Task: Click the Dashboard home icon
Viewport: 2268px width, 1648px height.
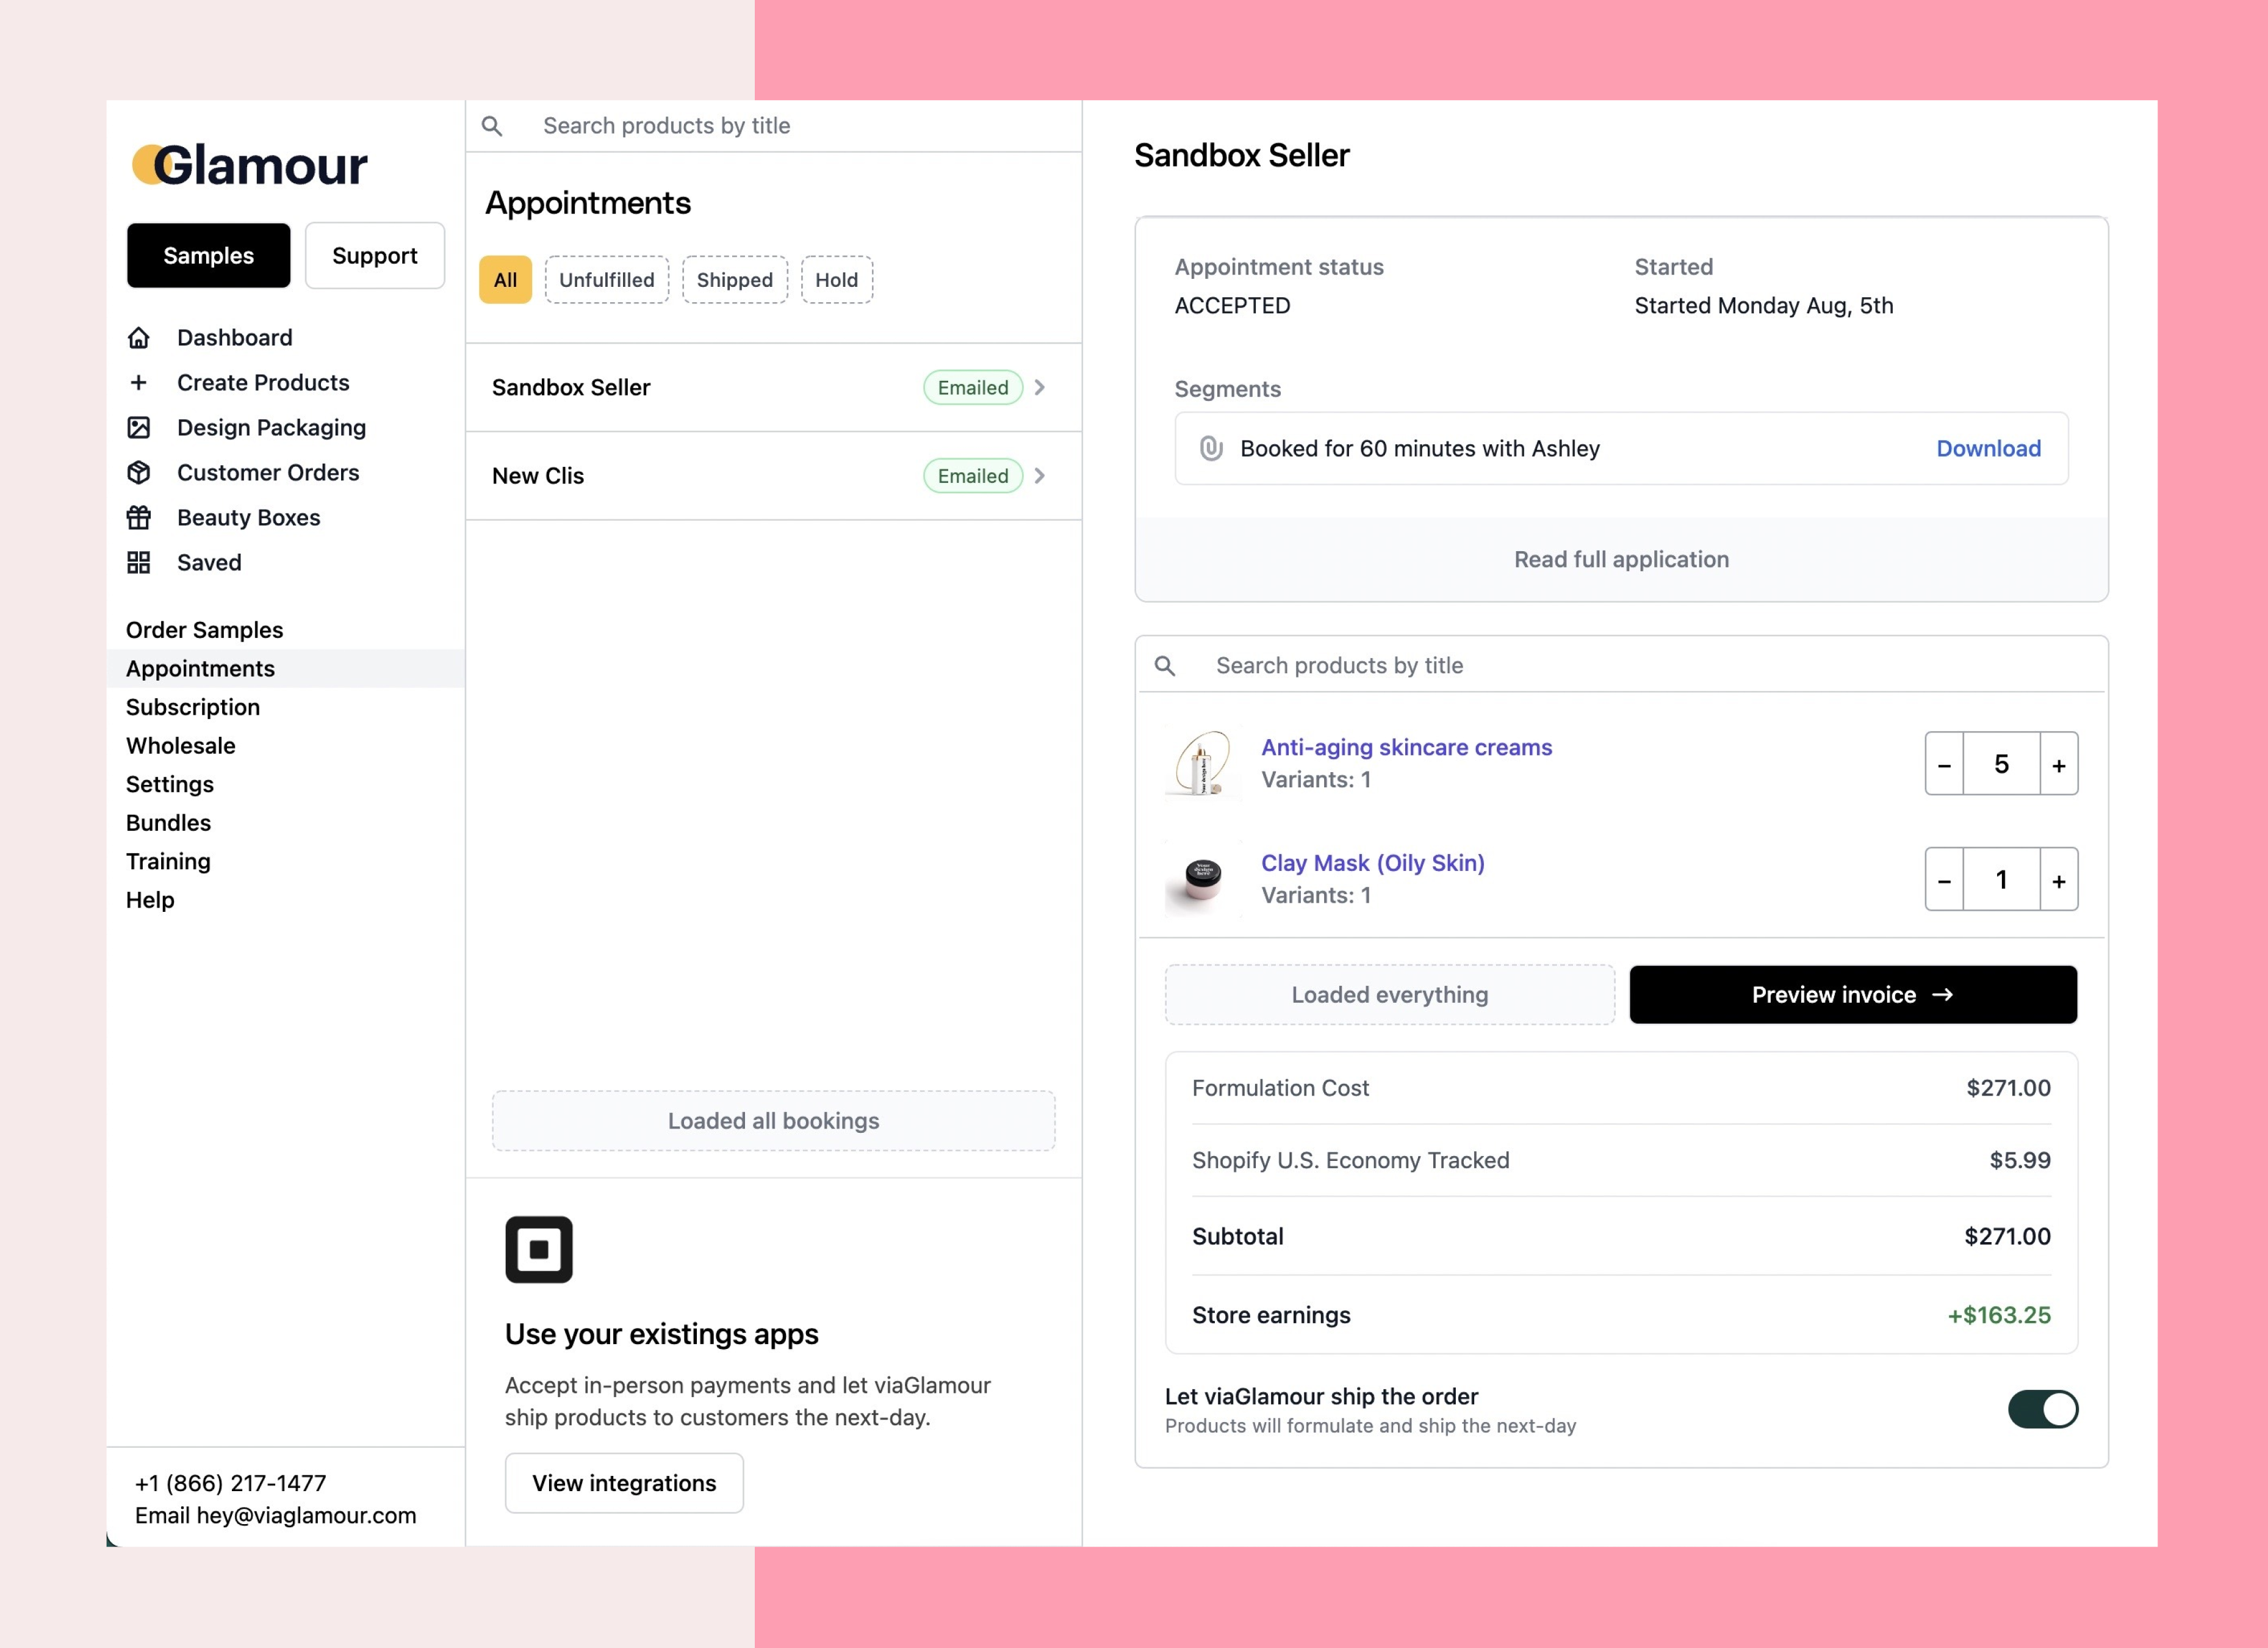Action: pos(139,338)
